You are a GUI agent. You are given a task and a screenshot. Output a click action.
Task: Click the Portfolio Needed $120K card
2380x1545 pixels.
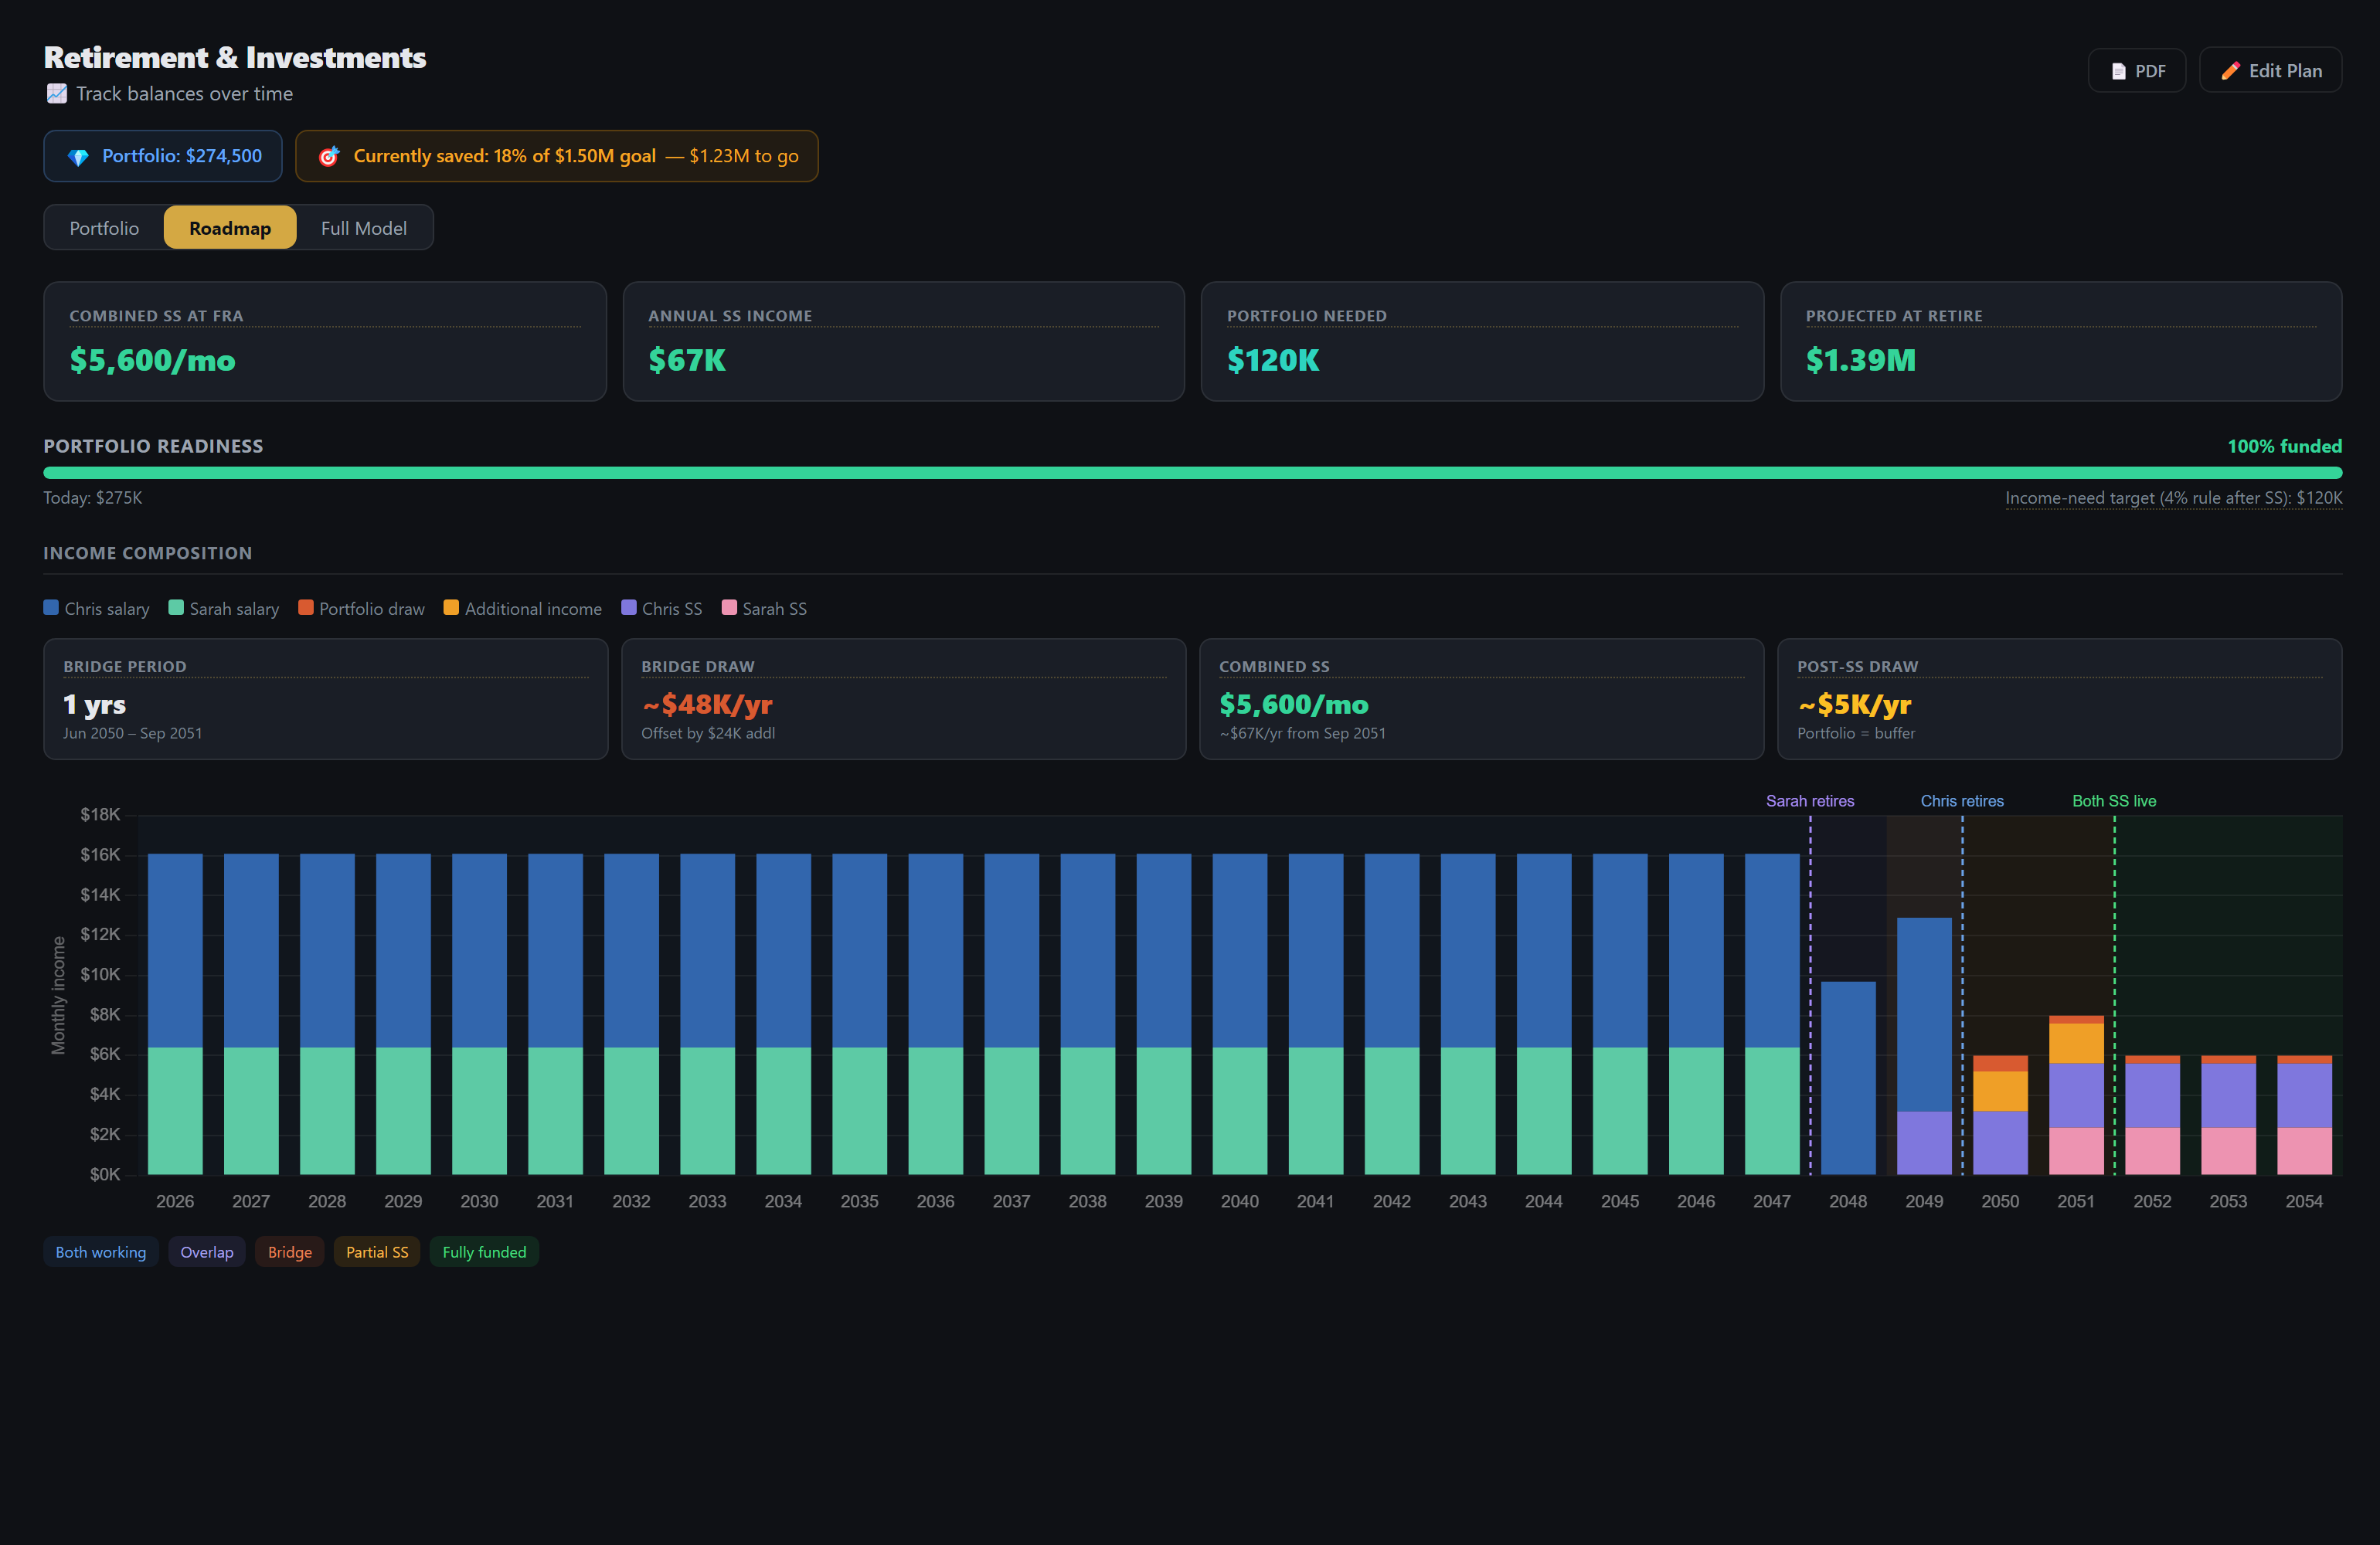coord(1482,342)
